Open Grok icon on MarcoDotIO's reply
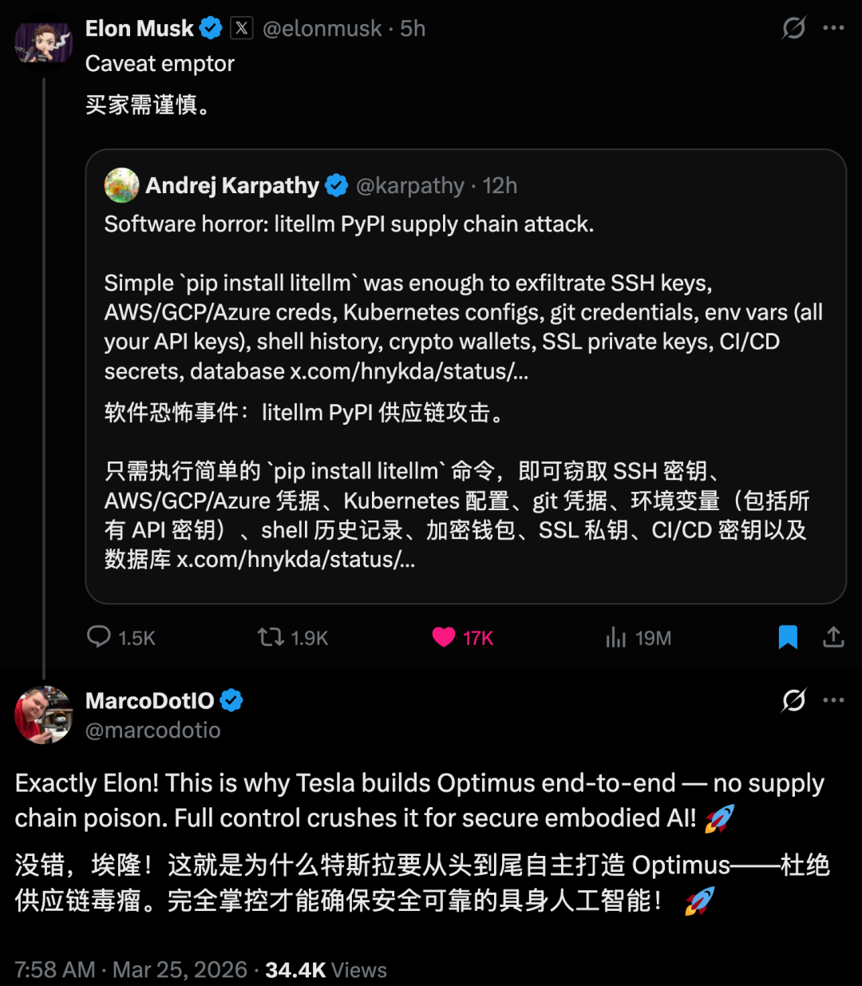Image resolution: width=862 pixels, height=986 pixels. [x=793, y=700]
